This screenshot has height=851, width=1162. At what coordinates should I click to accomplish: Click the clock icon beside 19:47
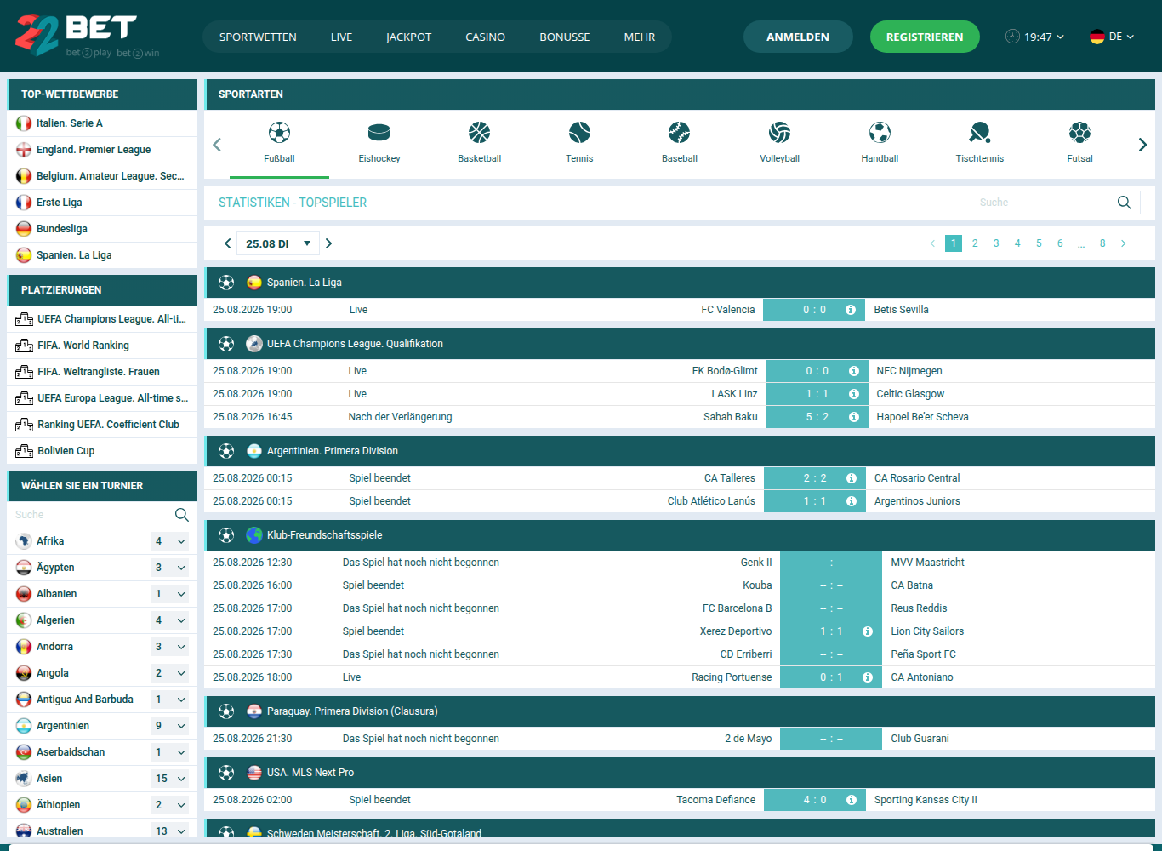click(x=1012, y=37)
